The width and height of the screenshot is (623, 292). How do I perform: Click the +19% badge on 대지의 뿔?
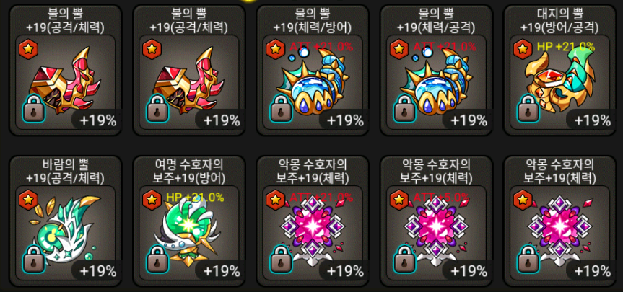[592, 120]
